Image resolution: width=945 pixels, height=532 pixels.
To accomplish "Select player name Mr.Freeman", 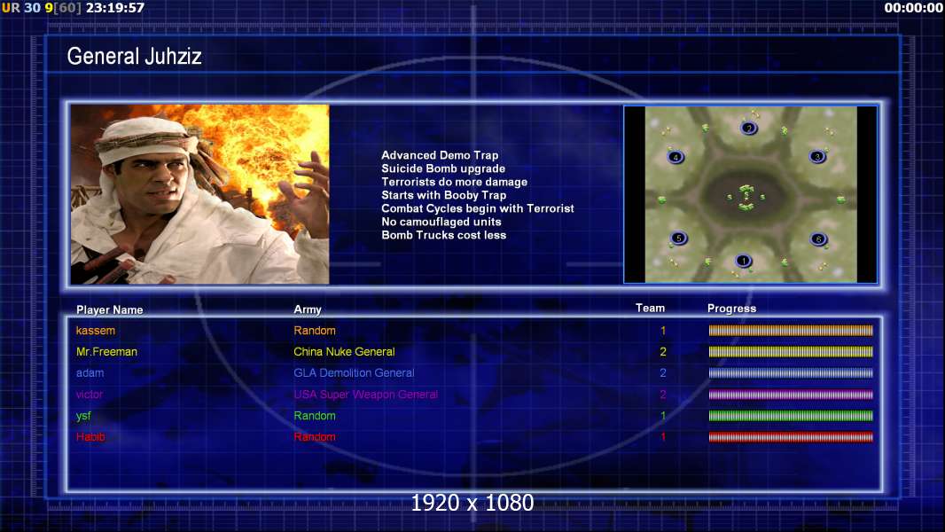I will point(106,351).
